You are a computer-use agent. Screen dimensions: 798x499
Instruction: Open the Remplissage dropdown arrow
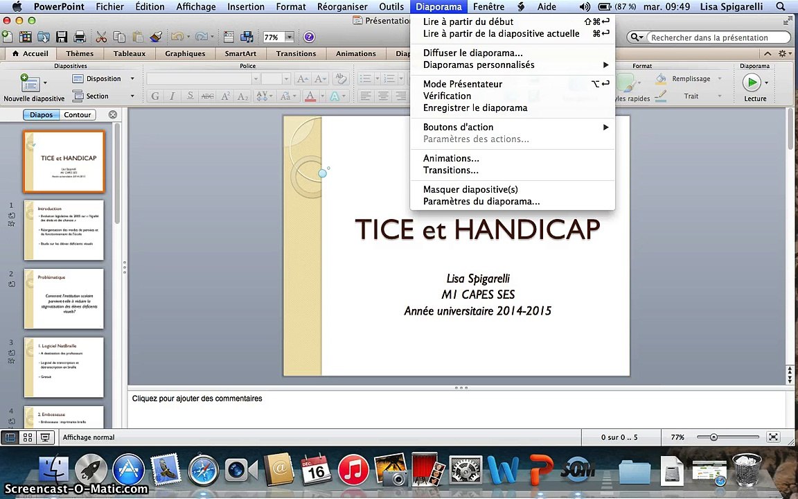click(720, 78)
